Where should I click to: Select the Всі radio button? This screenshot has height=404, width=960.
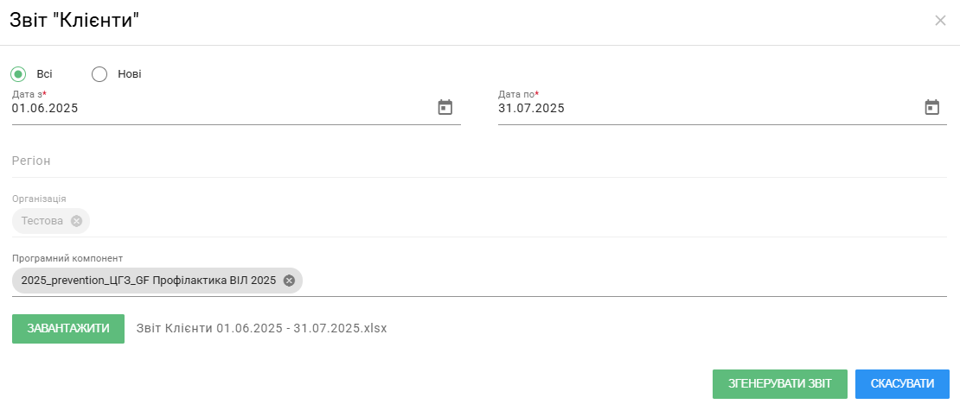click(x=18, y=74)
